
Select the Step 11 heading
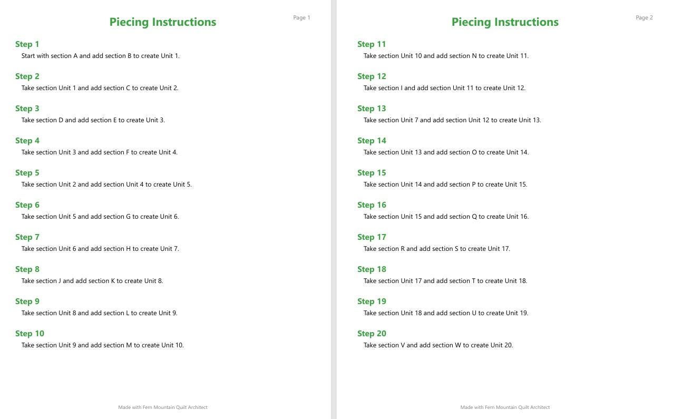pyautogui.click(x=372, y=44)
